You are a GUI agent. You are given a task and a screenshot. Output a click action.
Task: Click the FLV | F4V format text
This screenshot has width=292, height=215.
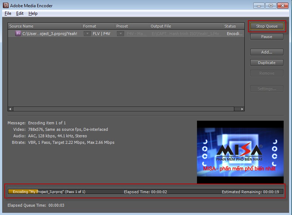102,34
